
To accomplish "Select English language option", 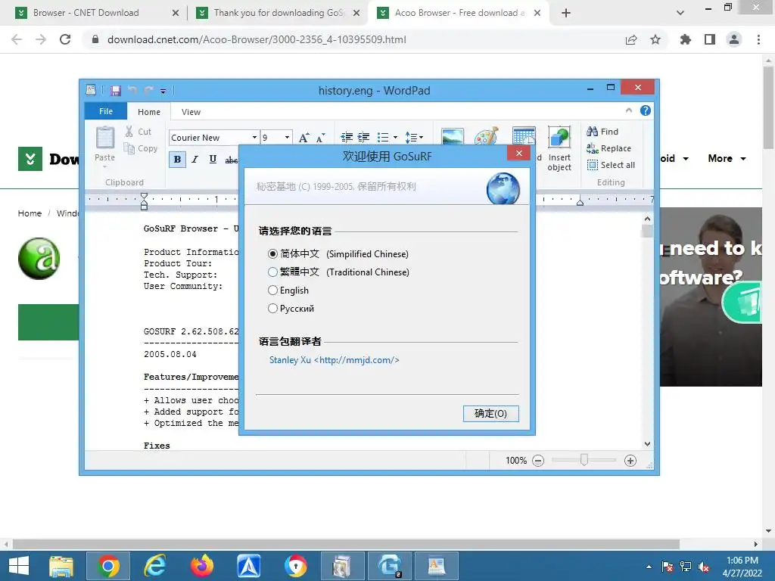I will tap(288, 290).
